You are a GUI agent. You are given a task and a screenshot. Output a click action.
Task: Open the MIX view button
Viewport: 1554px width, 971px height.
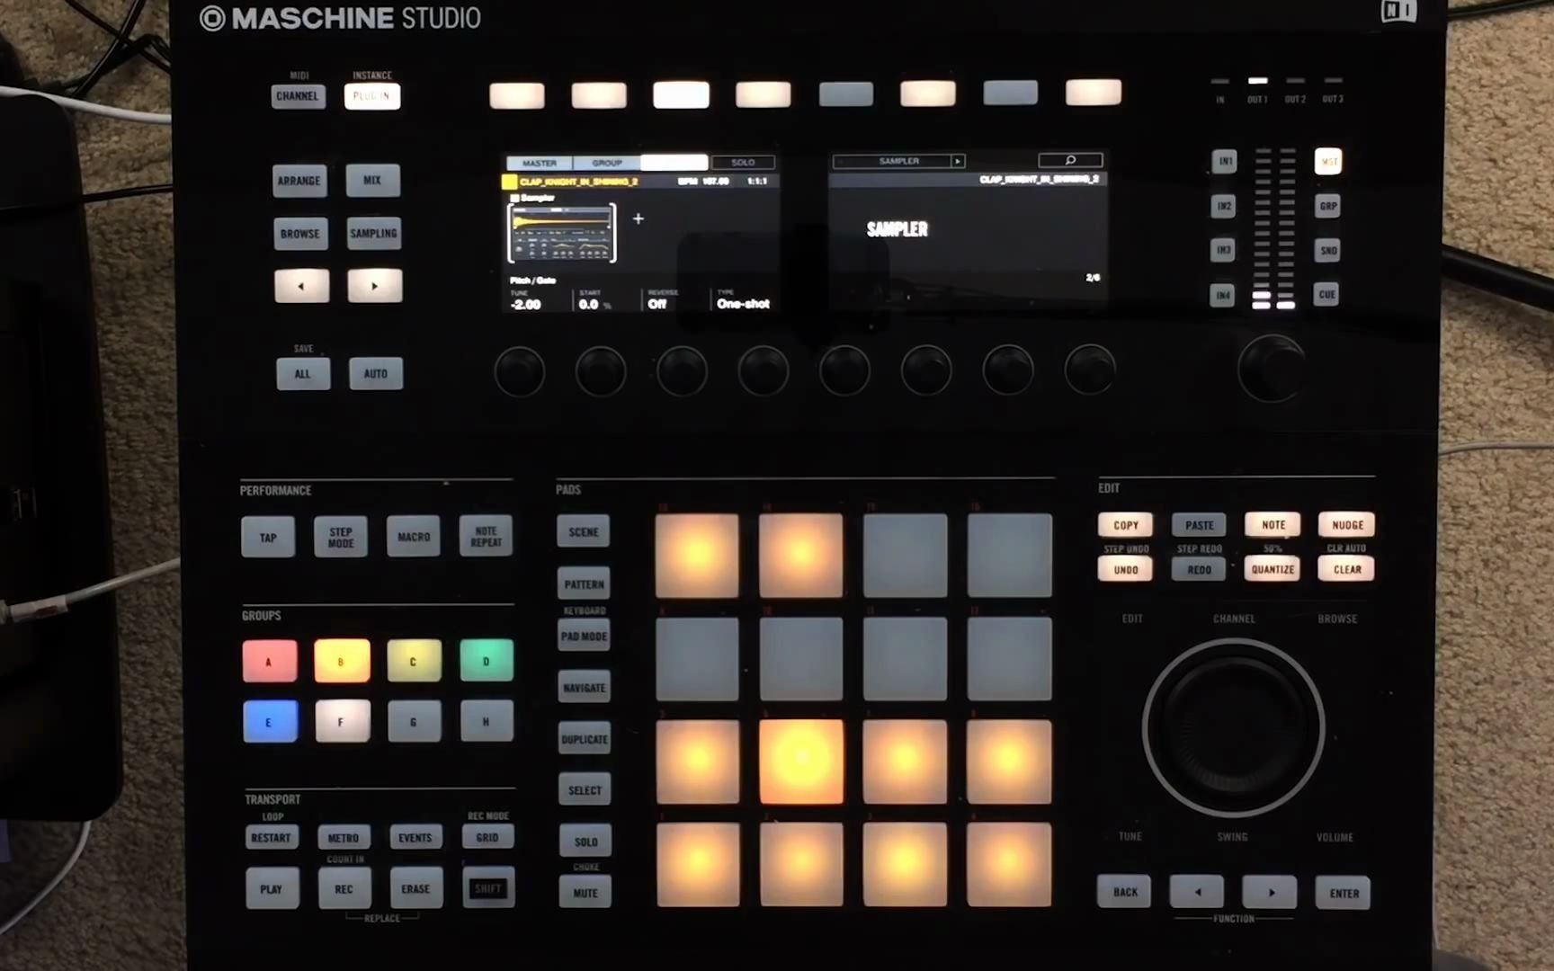(372, 180)
